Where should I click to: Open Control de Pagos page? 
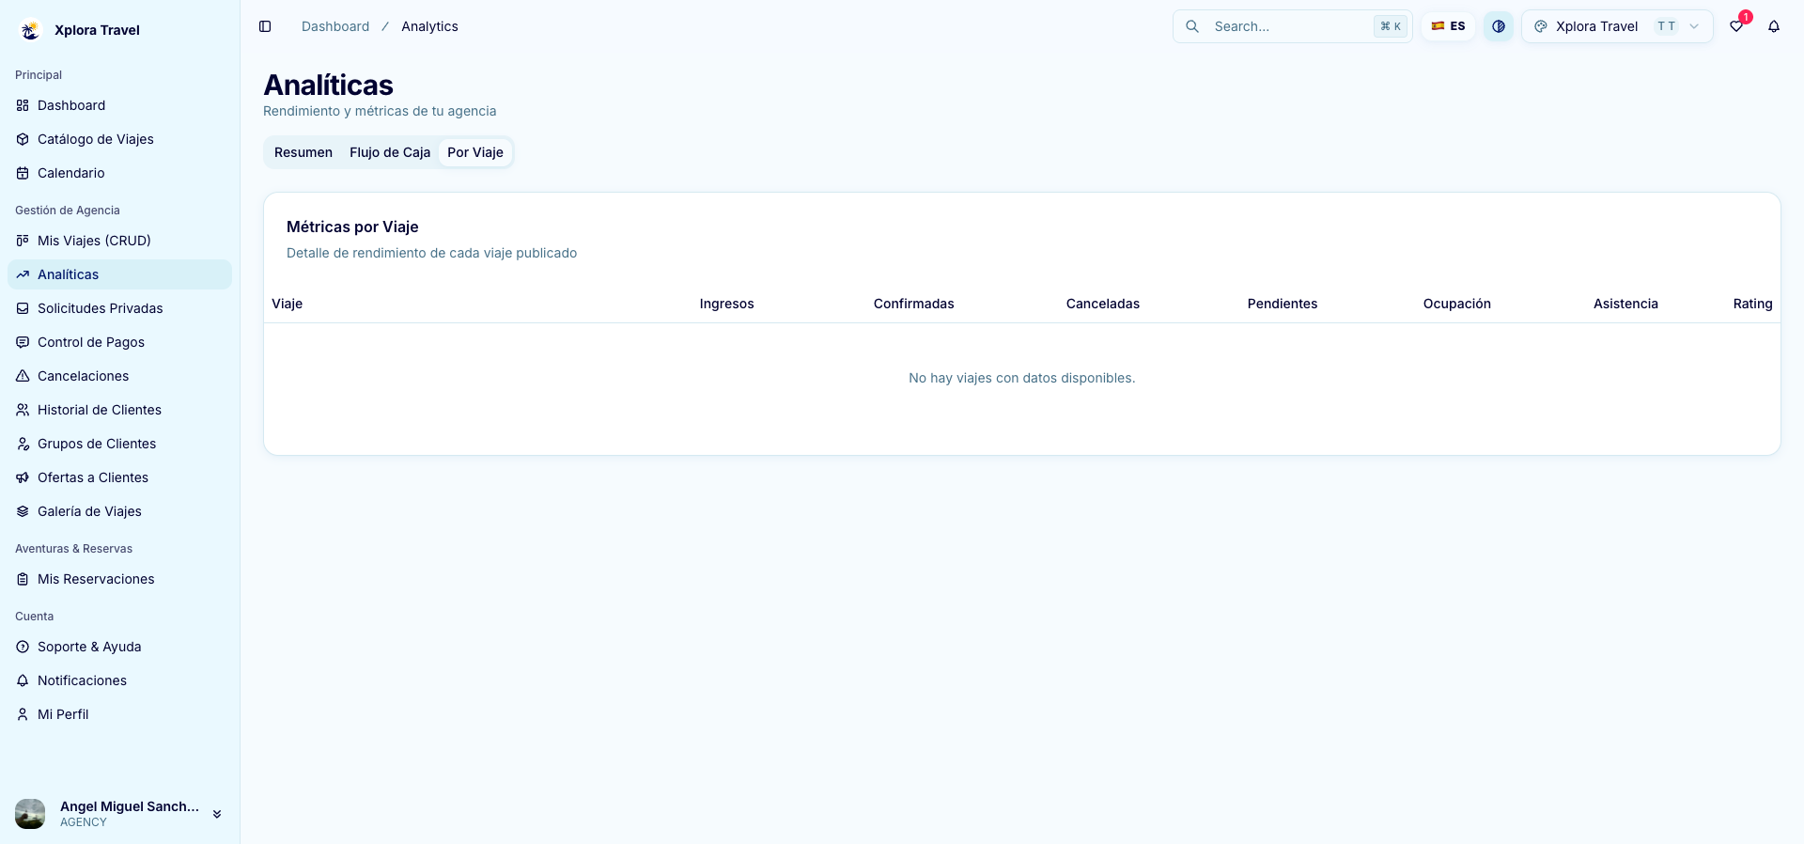119,342
